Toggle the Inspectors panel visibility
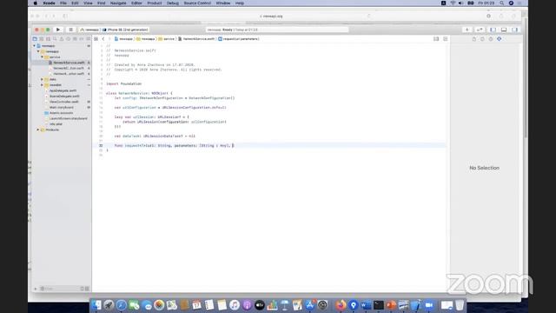The image size is (556, 313). (515, 30)
